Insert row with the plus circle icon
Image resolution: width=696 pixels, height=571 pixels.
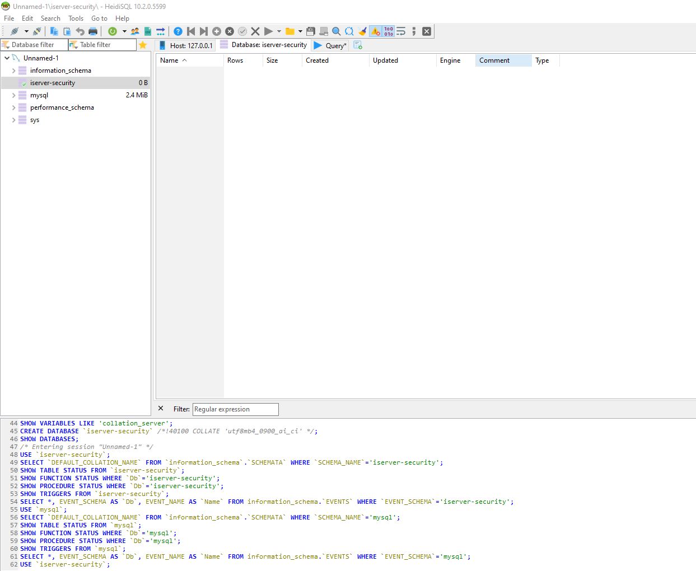tap(217, 31)
